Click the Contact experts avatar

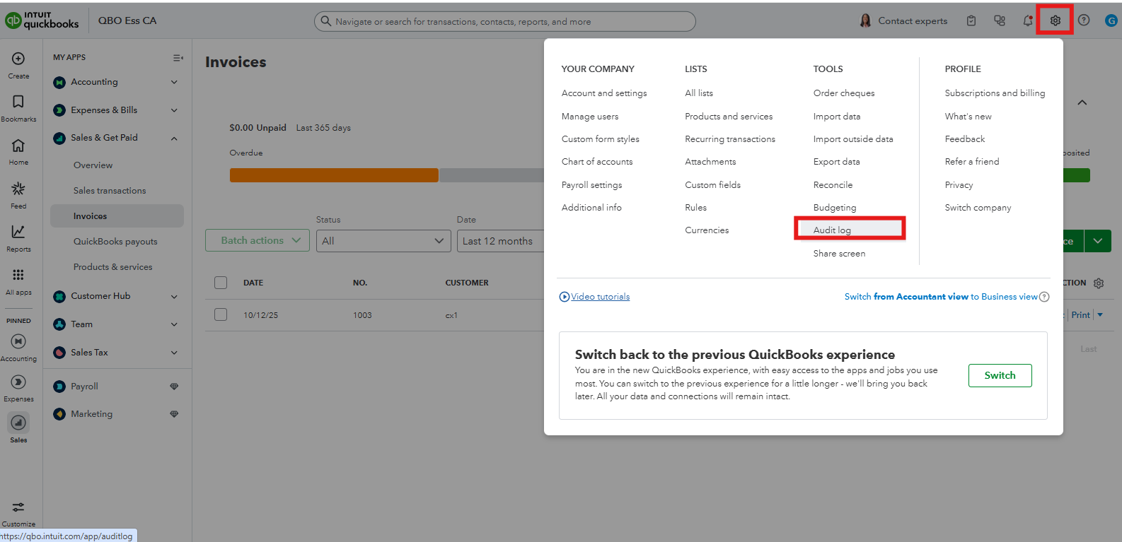pos(865,20)
